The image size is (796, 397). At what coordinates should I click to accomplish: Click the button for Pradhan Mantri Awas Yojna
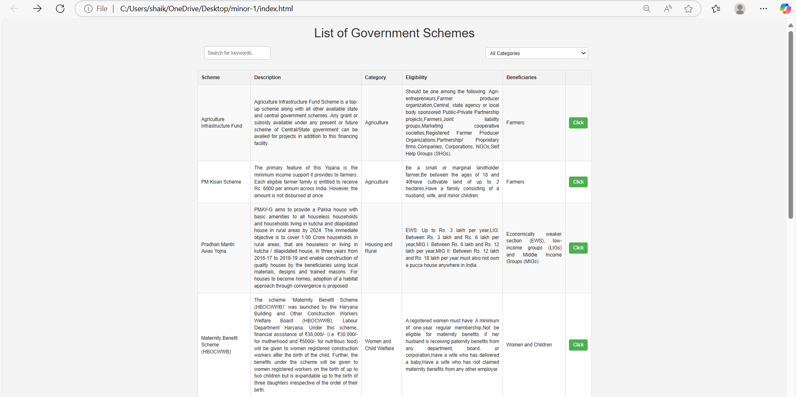(x=578, y=248)
